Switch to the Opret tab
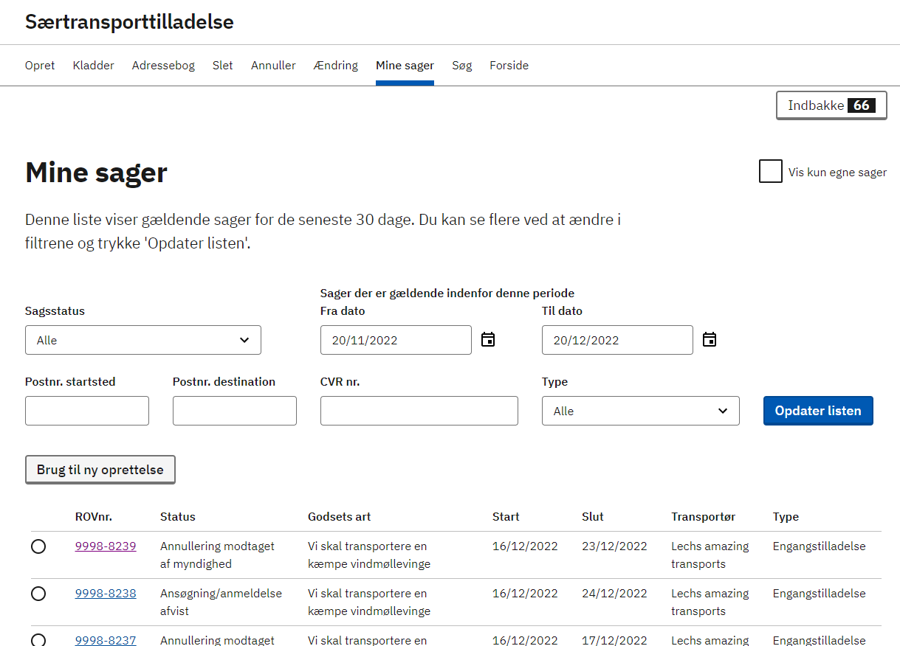 pos(40,66)
